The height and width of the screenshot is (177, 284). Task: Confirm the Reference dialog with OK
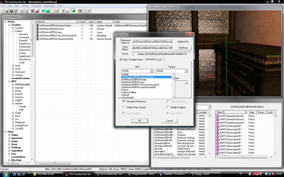coord(140,121)
